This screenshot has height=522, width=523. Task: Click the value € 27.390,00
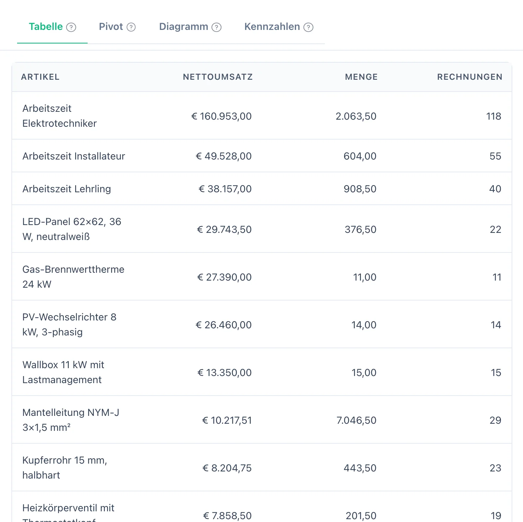[224, 277]
